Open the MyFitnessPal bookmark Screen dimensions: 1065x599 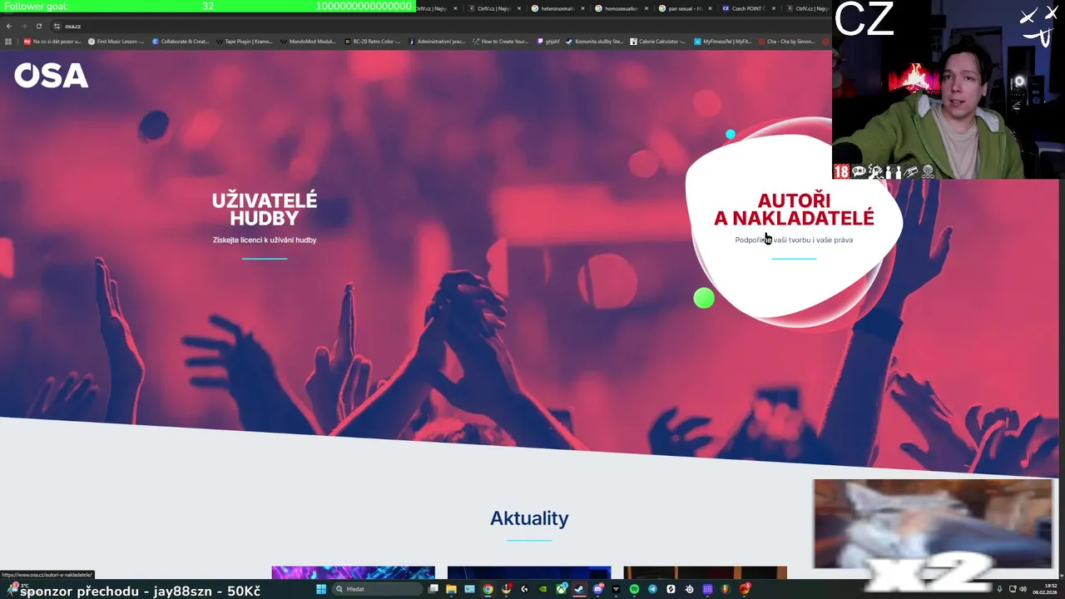pyautogui.click(x=723, y=41)
